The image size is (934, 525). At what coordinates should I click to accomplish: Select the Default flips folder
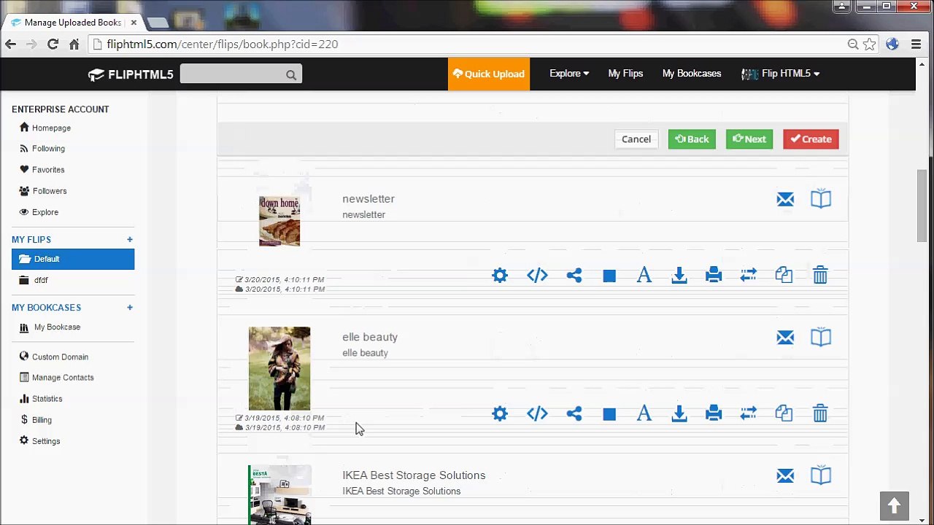click(73, 259)
